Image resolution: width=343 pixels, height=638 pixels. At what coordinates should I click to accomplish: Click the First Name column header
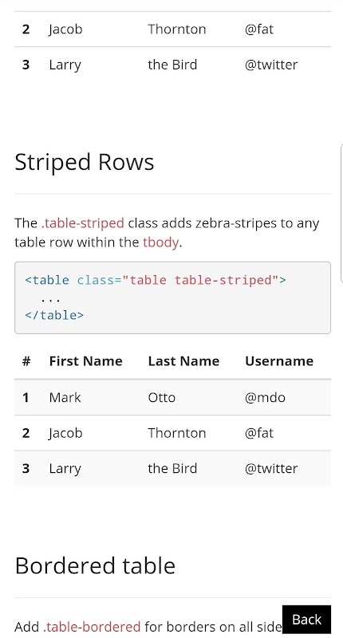click(85, 361)
